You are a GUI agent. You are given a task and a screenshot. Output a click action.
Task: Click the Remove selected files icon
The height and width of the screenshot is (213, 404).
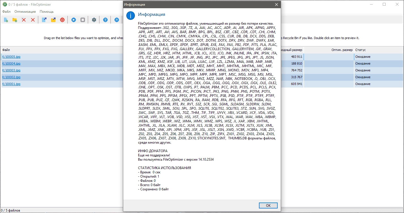tap(24, 20)
